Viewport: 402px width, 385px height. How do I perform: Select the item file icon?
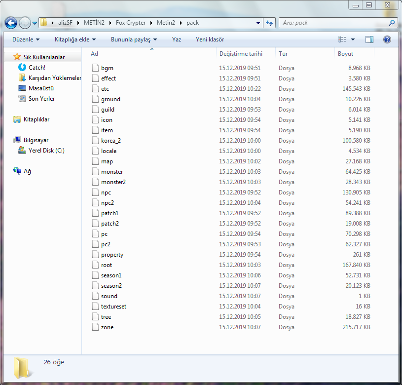pos(95,130)
